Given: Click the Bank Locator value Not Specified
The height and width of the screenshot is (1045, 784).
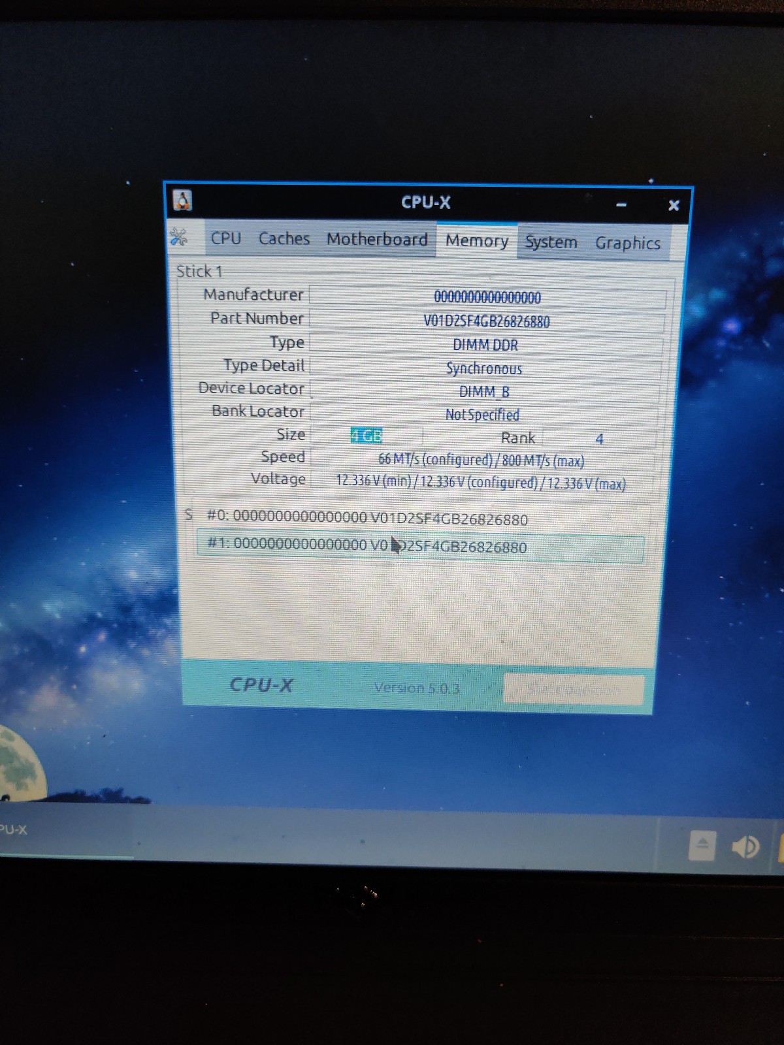Looking at the screenshot, I should point(483,415).
